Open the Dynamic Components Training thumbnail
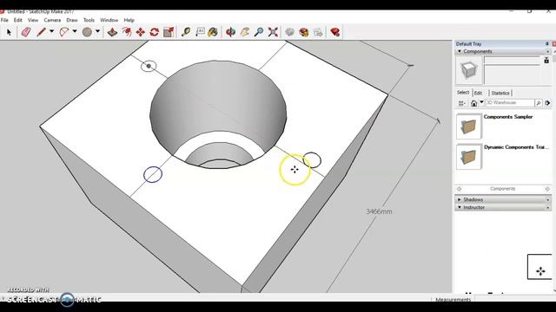 point(469,157)
